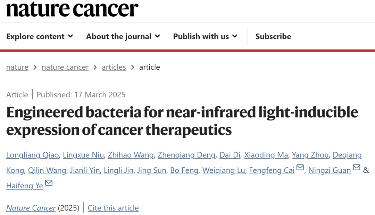Click author Xiaoding Ma link
The image size is (375, 215).
pyautogui.click(x=266, y=155)
